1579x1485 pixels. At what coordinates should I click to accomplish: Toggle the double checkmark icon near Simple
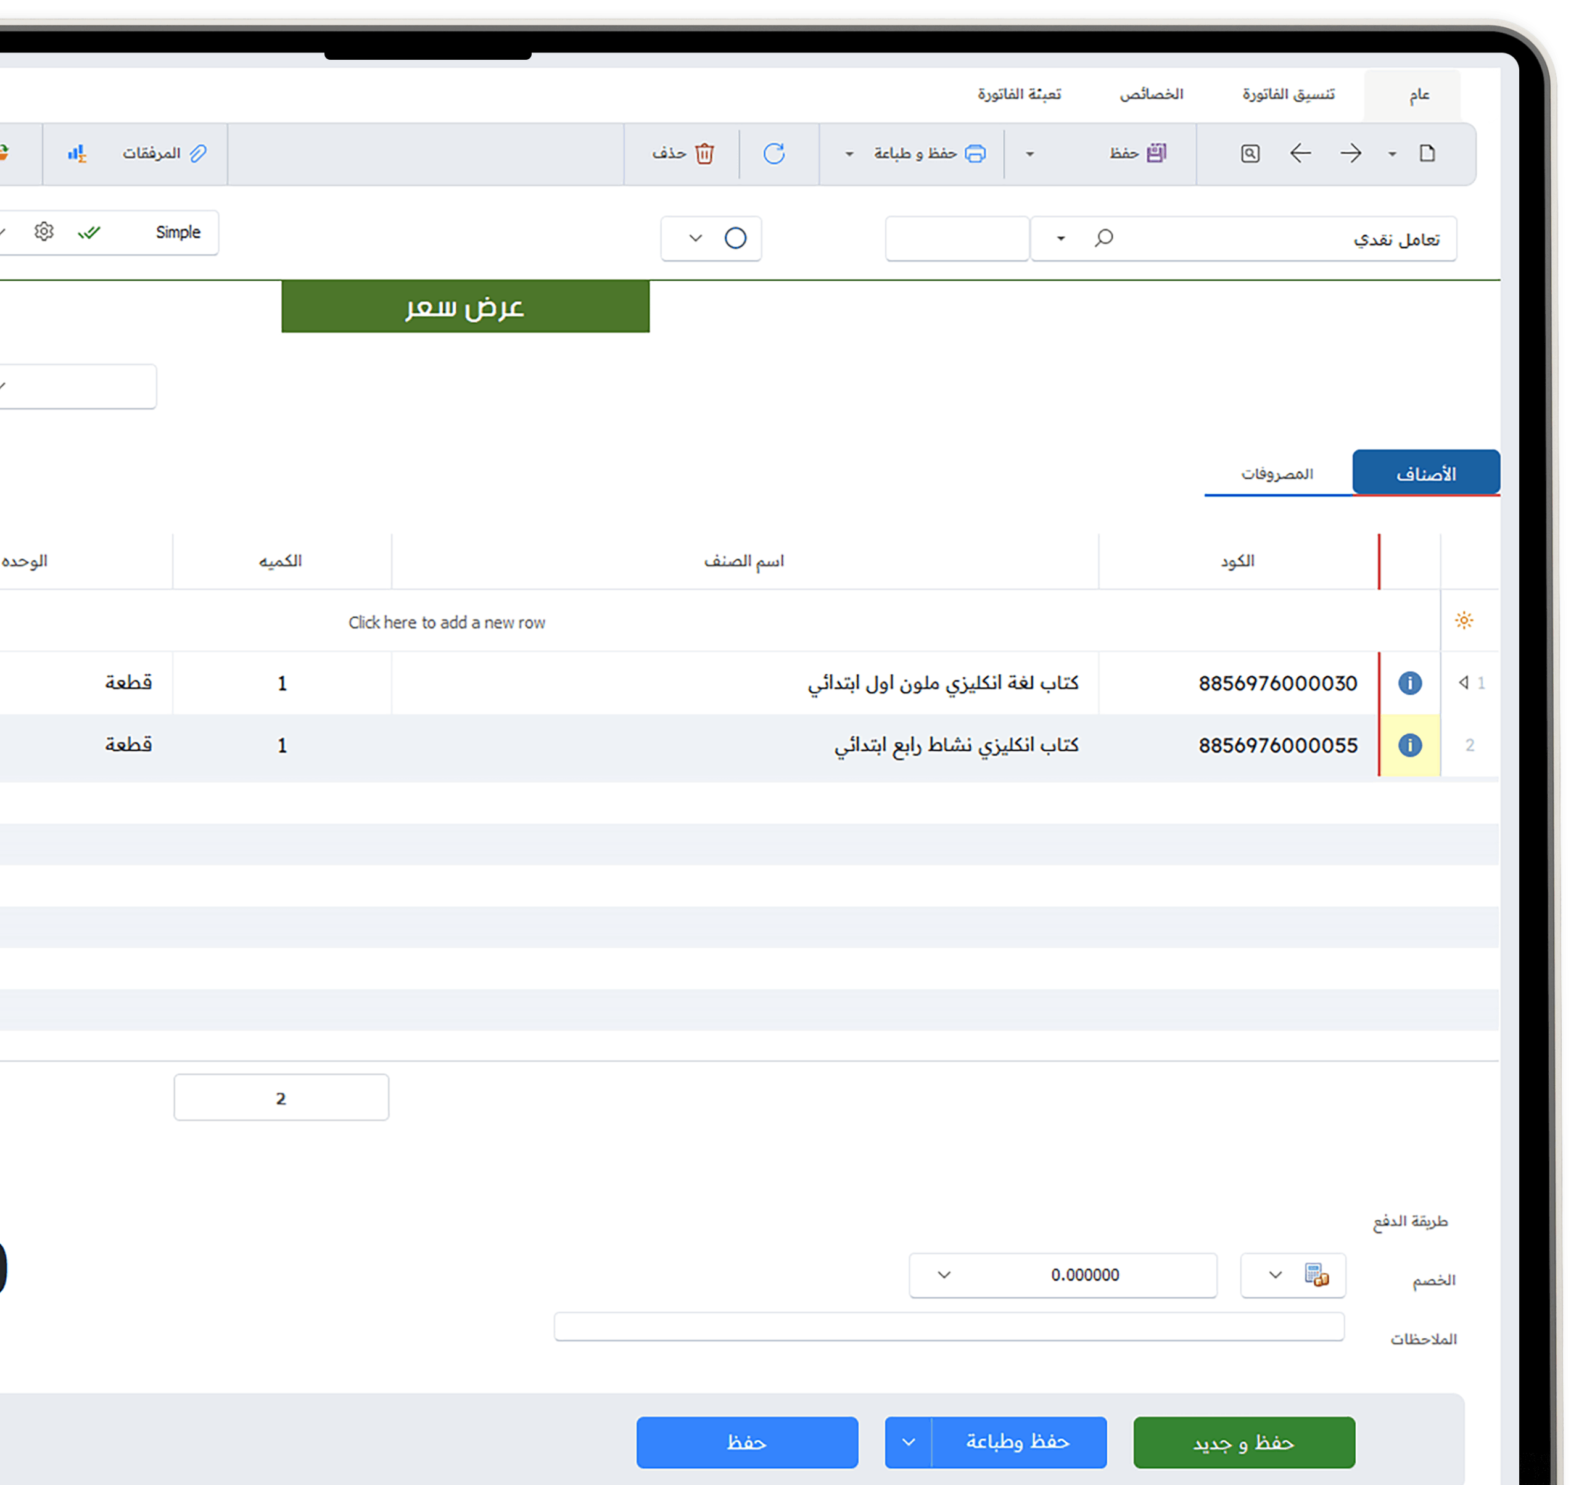tap(90, 232)
